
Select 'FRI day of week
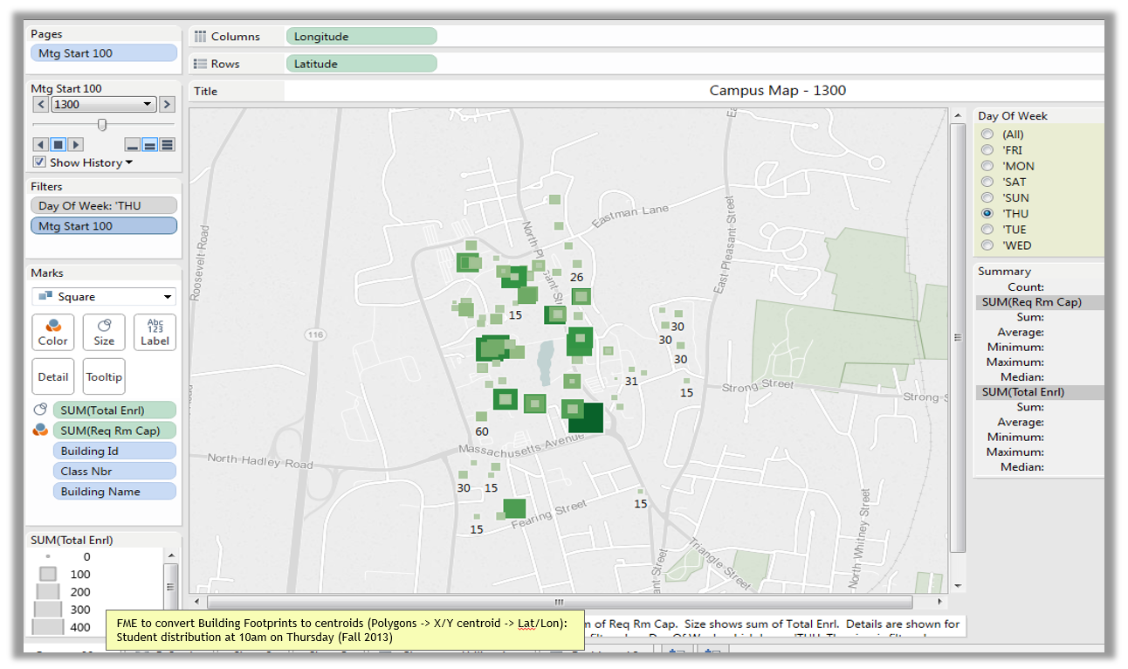987,150
